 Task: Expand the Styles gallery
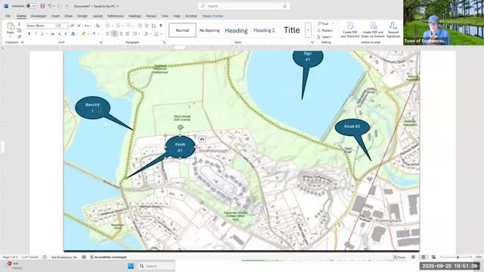coord(308,30)
